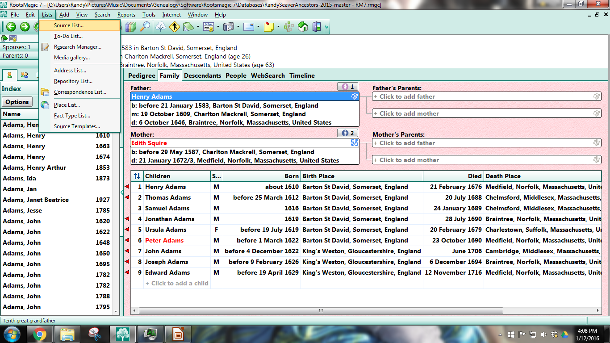
Task: Select the two-people family tab icon in sidebar
Action: (x=25, y=75)
